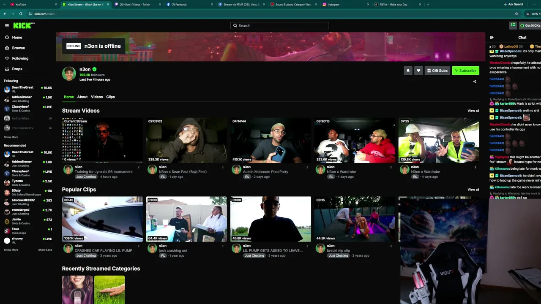Click View all for Stream Videos
This screenshot has width=541, height=304.
(x=473, y=111)
